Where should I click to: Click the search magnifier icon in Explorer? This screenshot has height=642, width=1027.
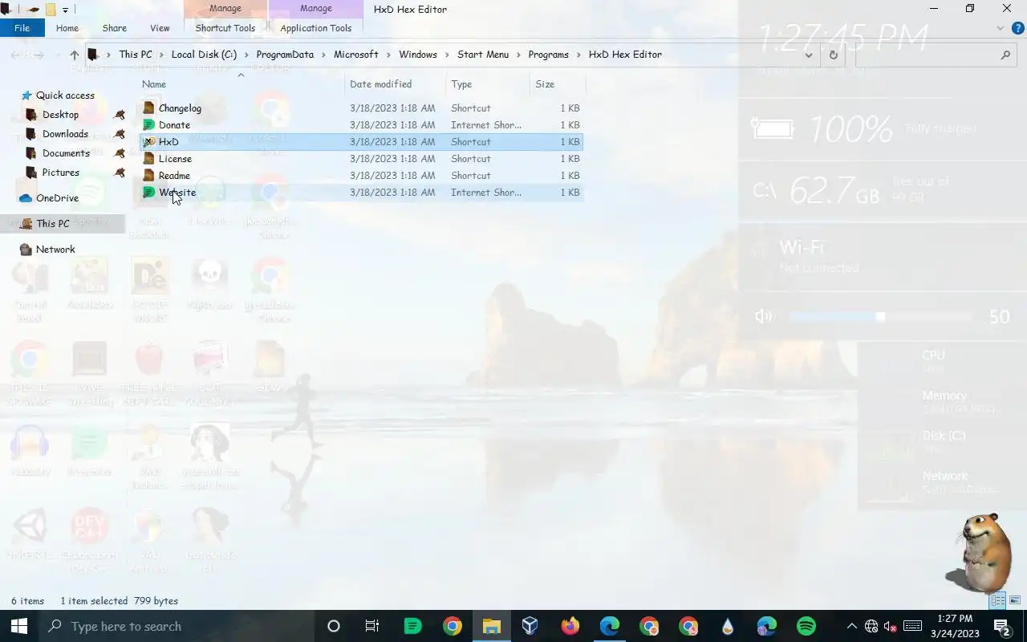(x=1005, y=55)
